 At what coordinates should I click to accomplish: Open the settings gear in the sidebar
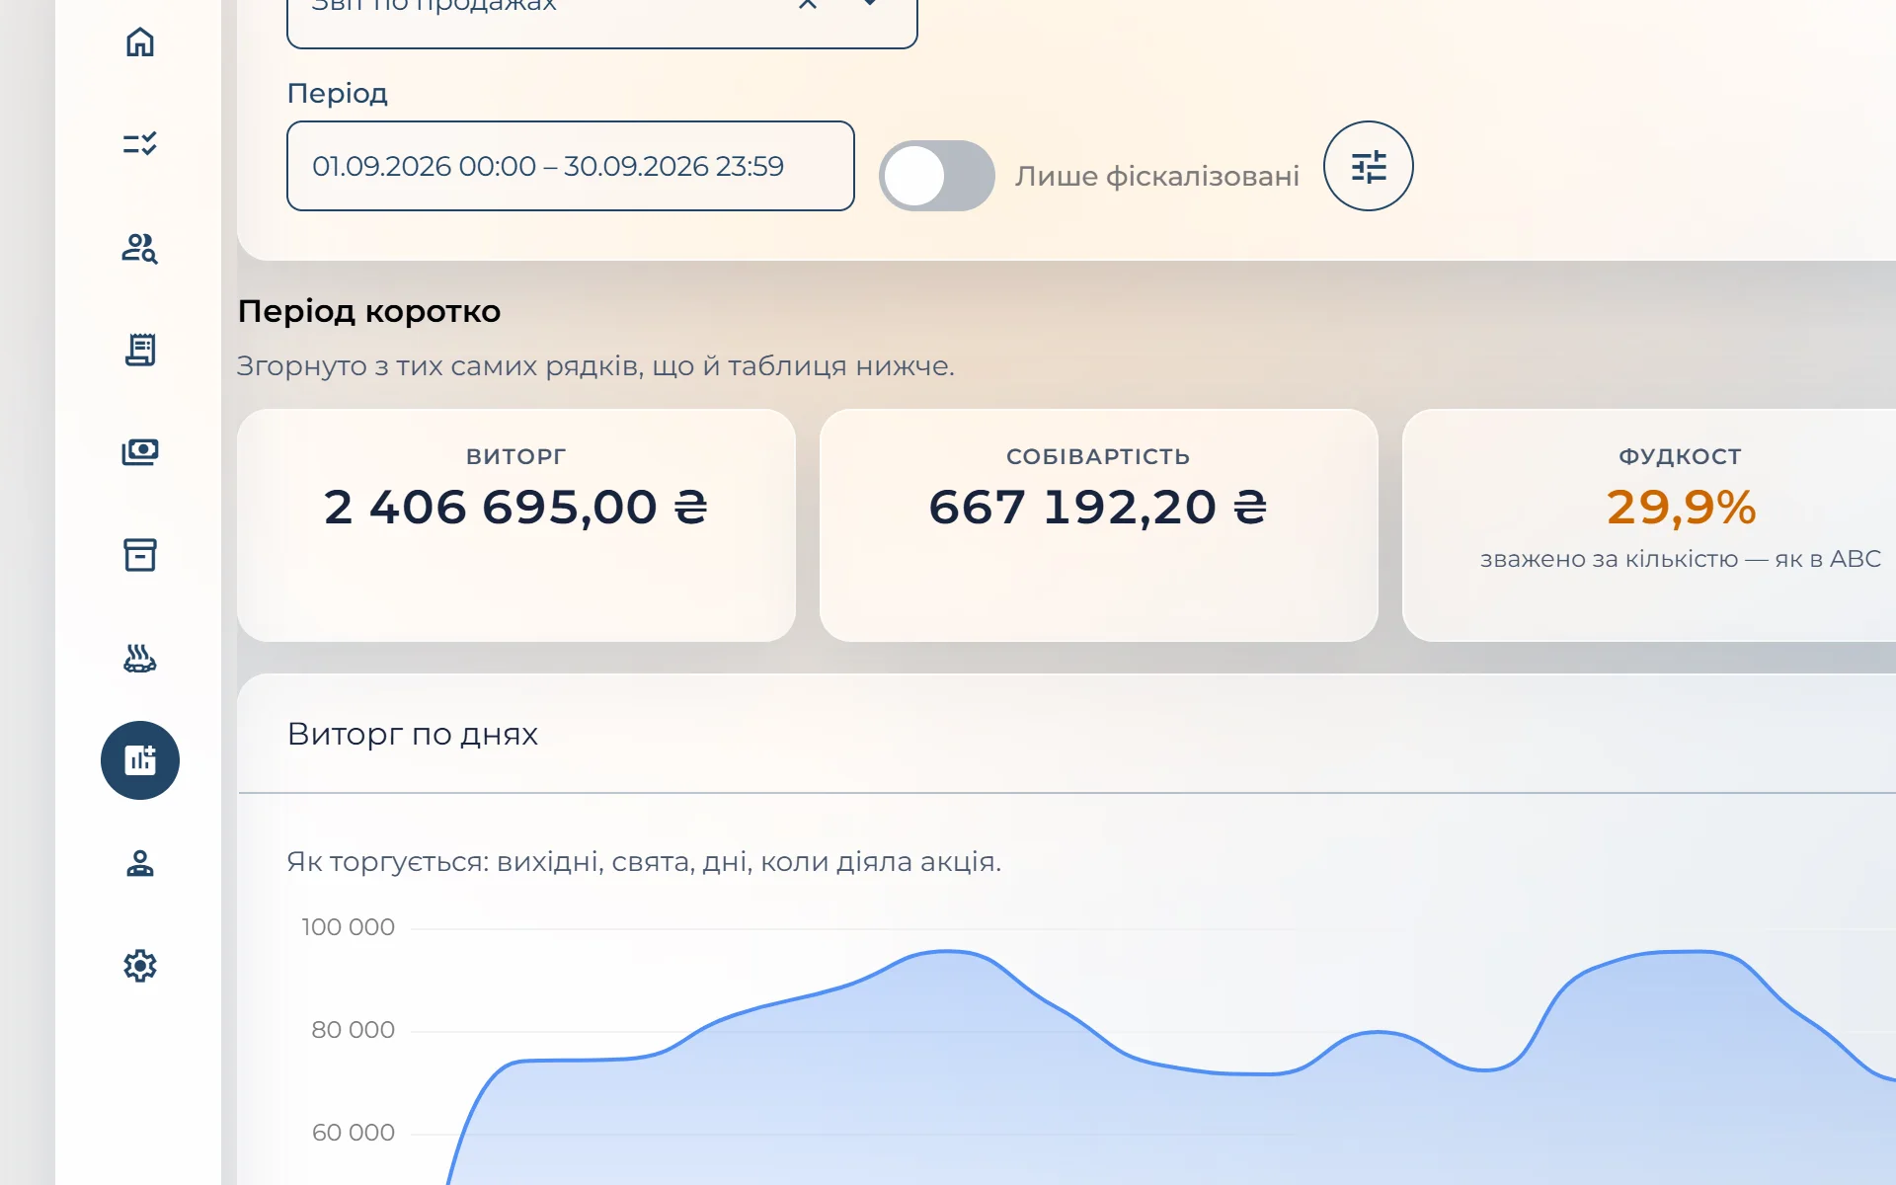click(x=140, y=966)
